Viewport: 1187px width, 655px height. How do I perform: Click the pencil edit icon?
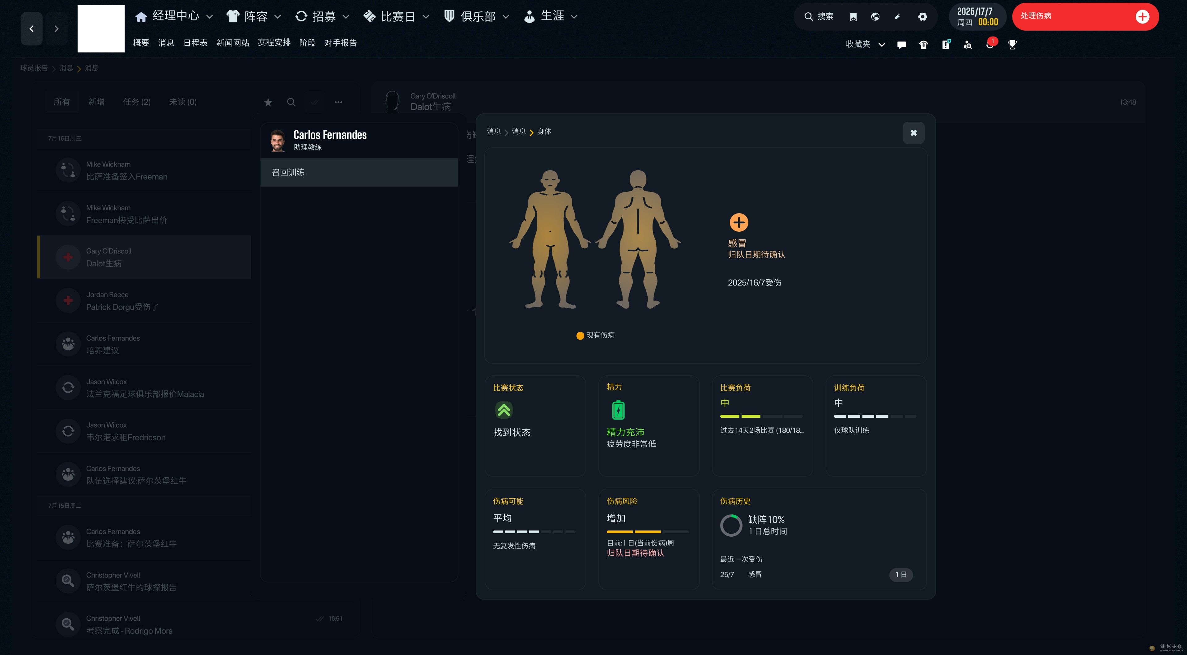coord(897,17)
